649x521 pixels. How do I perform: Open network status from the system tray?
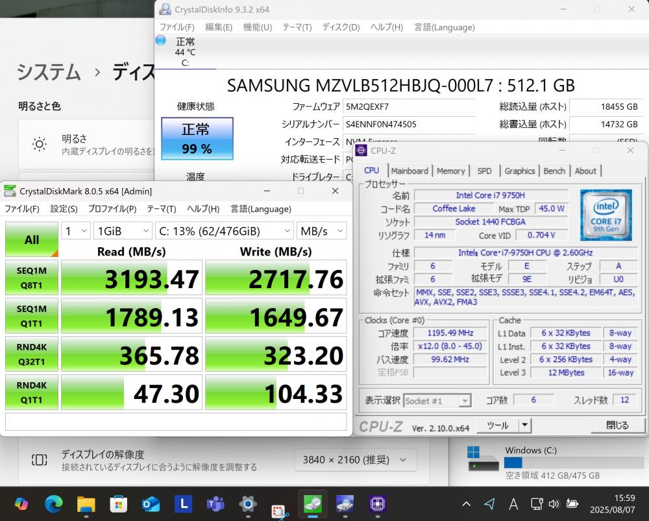pyautogui.click(x=537, y=503)
